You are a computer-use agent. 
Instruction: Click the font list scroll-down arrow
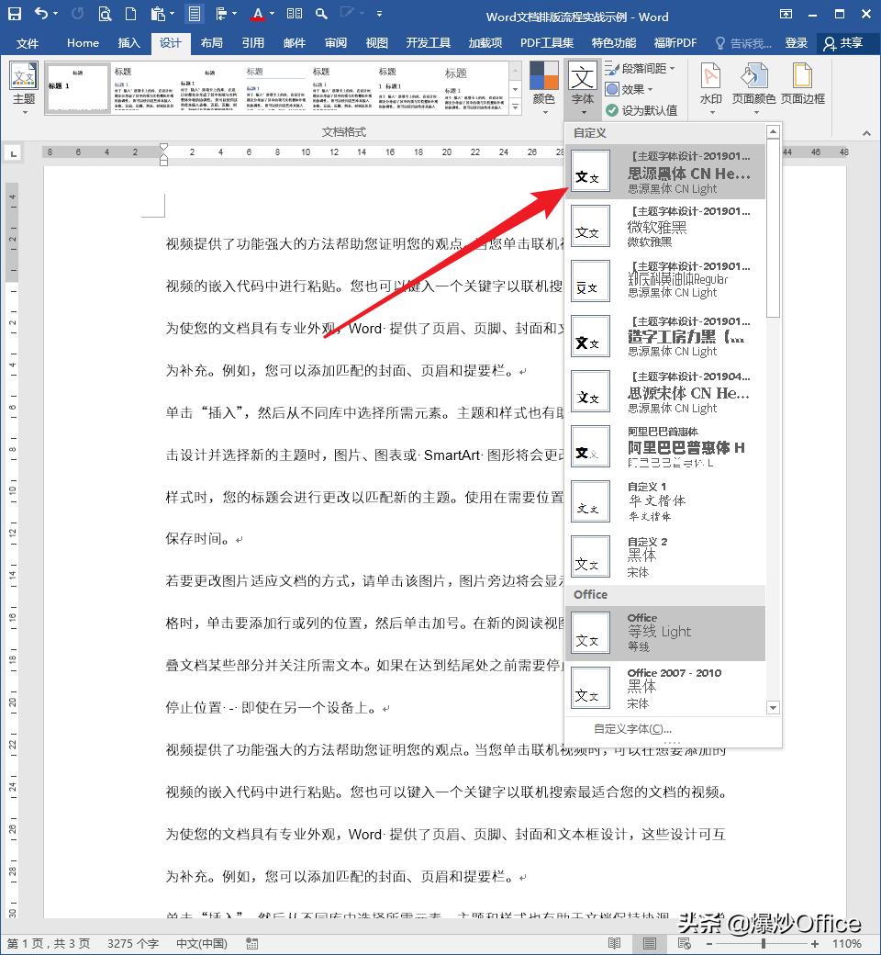773,707
